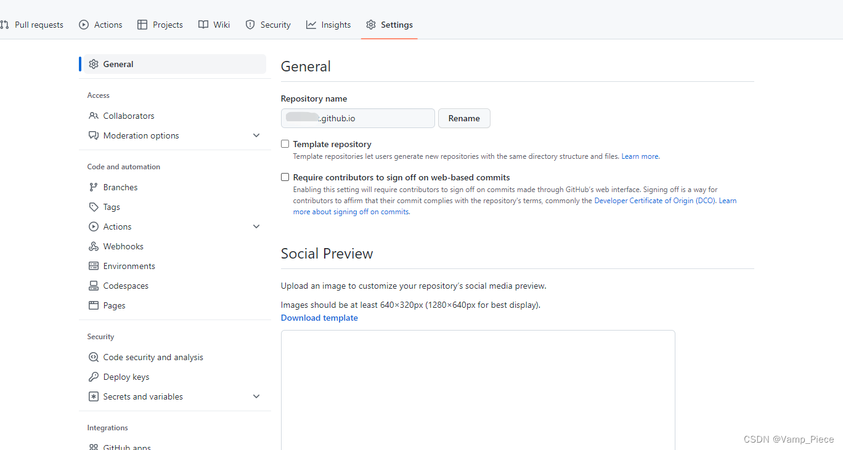Click the Moderation options comment icon

[94, 135]
